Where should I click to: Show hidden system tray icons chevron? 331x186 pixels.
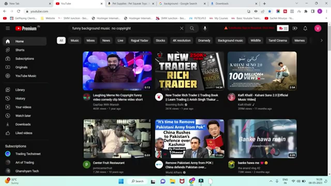271,181
